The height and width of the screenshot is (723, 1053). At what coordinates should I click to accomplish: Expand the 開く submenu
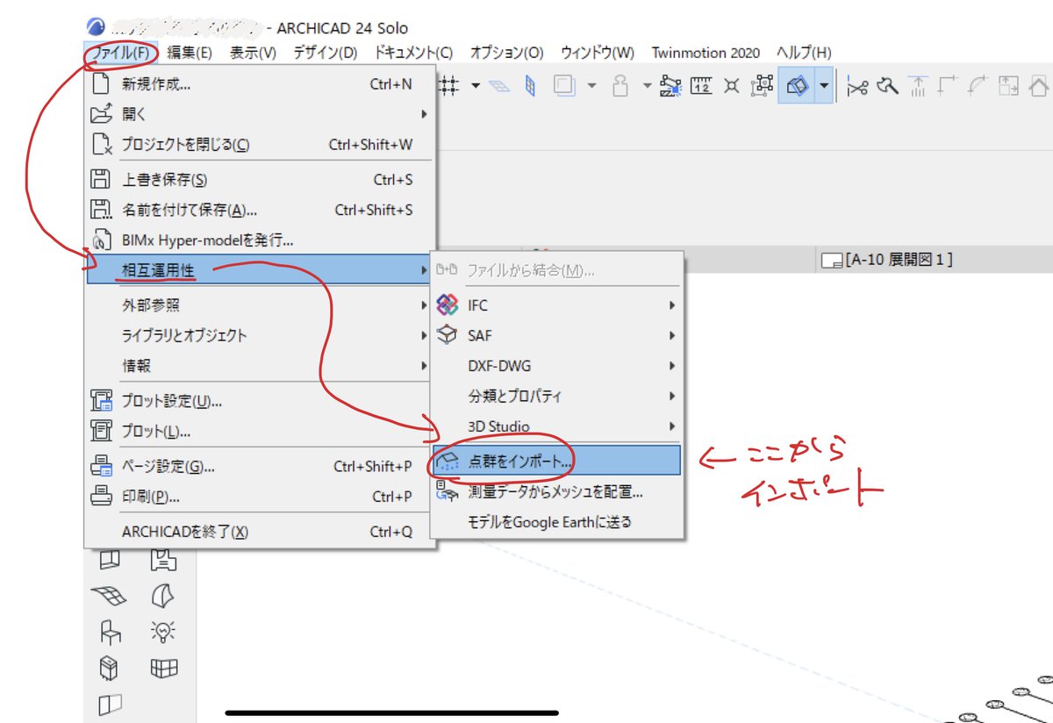(260, 114)
